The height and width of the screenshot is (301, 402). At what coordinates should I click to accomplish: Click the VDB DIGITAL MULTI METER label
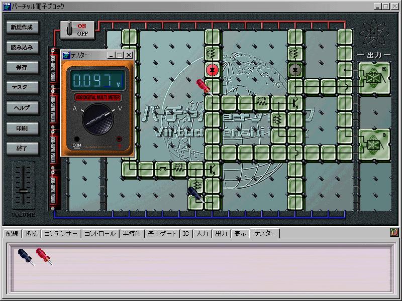pyautogui.click(x=98, y=97)
